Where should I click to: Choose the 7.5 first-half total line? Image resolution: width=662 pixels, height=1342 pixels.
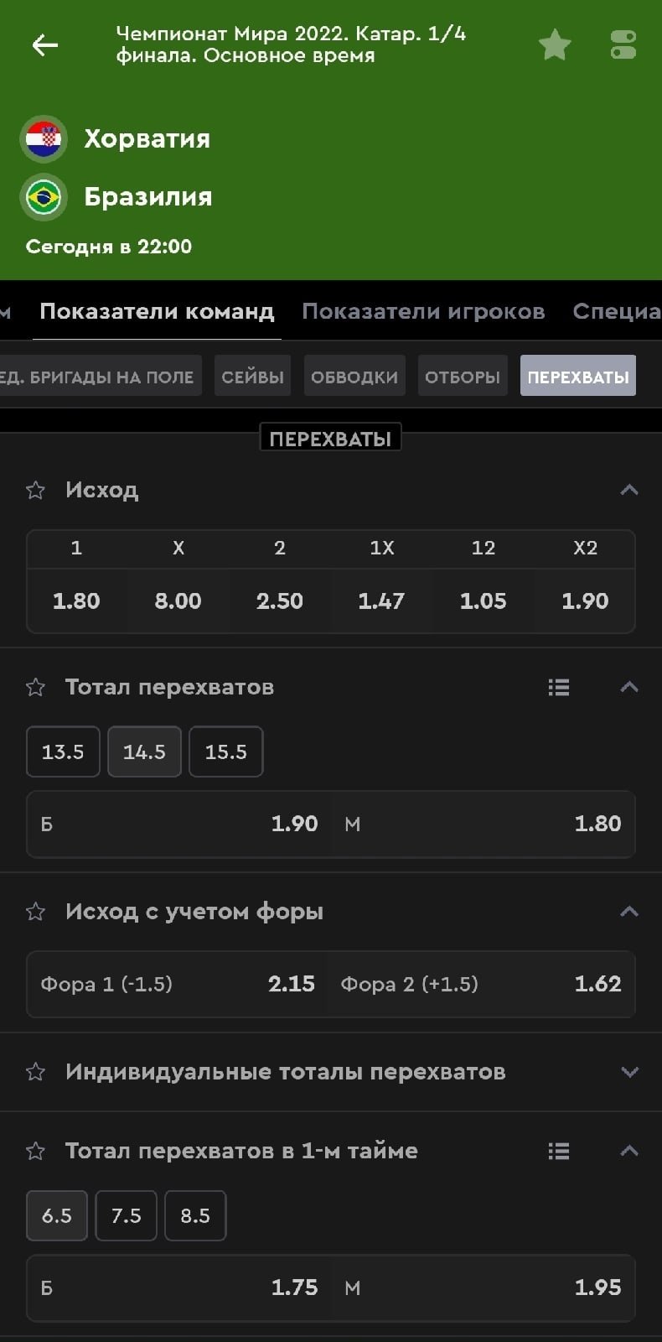tap(126, 1215)
